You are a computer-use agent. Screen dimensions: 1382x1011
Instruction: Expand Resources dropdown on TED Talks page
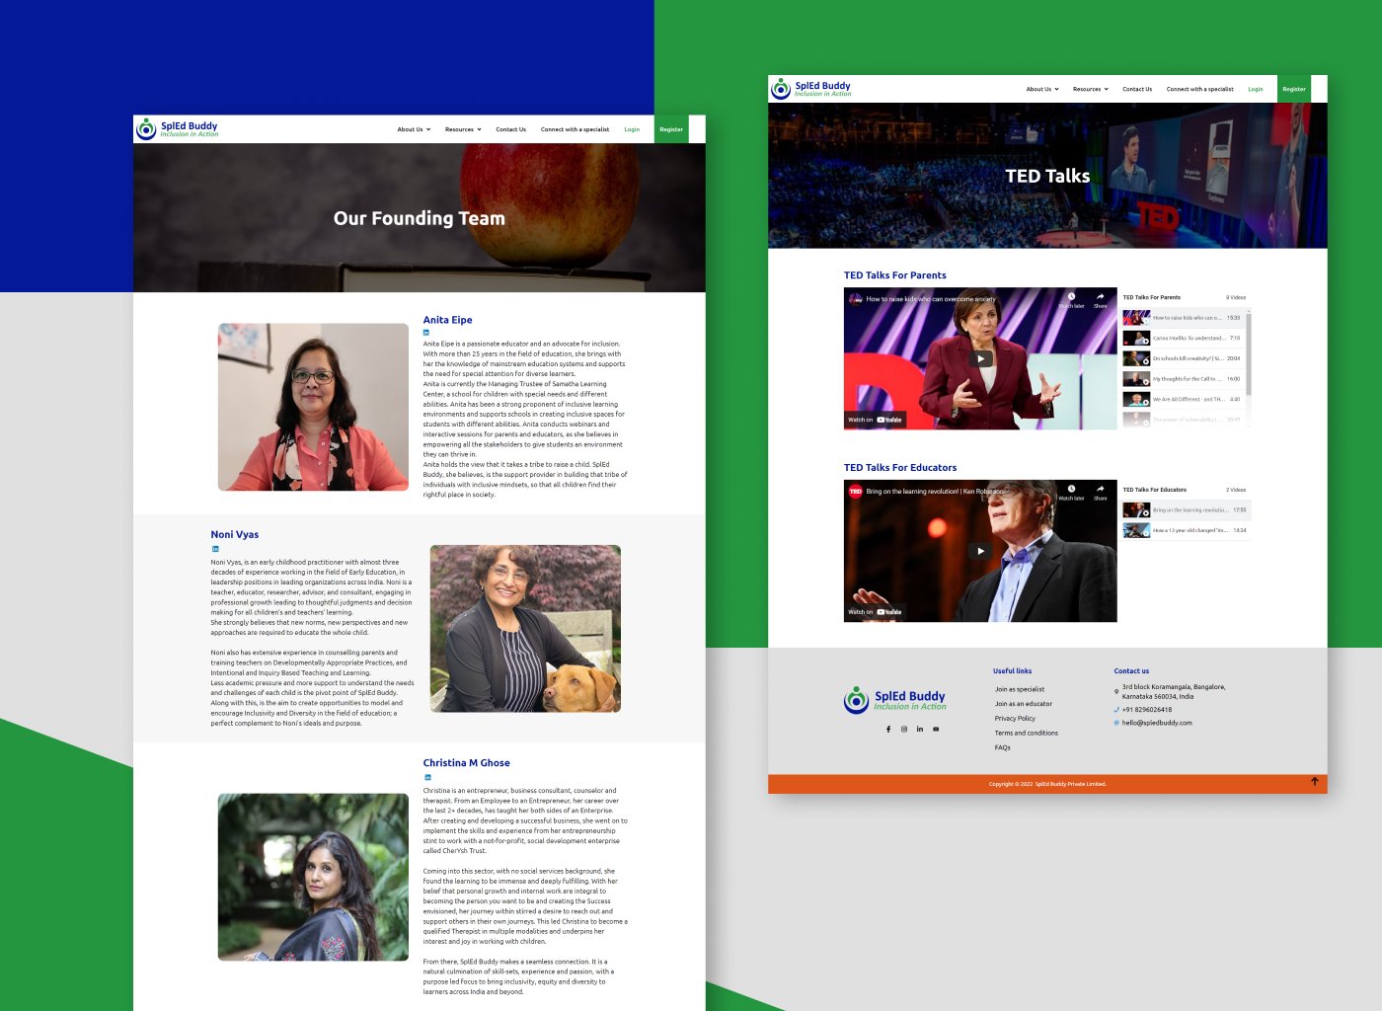click(x=1091, y=89)
